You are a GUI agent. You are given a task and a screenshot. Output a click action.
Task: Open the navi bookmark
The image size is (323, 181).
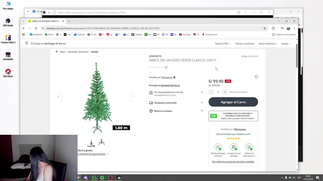click(x=67, y=34)
